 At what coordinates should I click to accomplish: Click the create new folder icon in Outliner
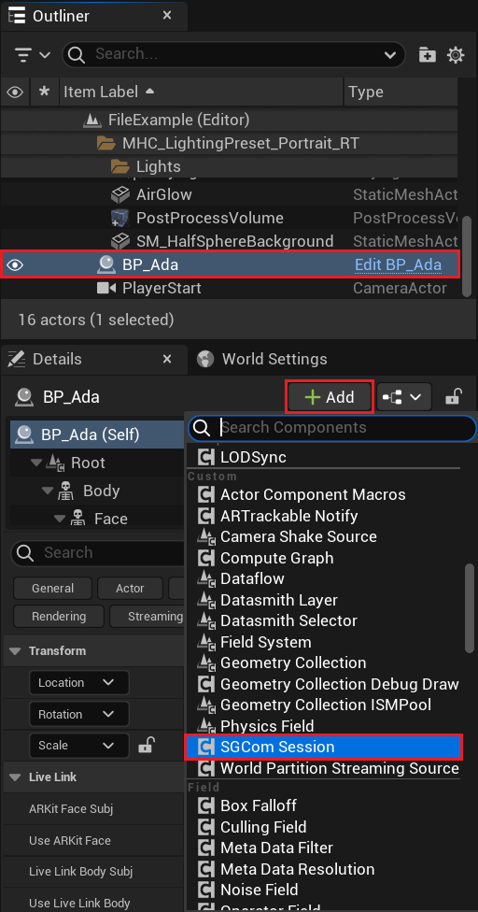(427, 55)
